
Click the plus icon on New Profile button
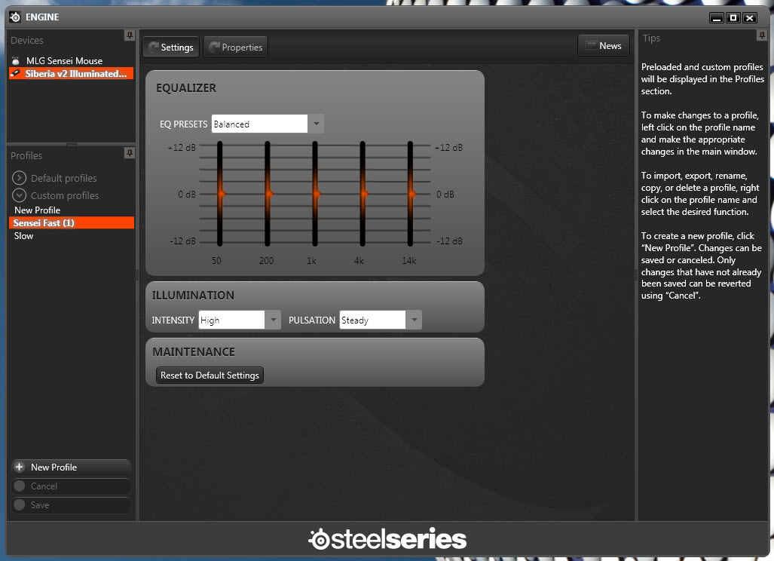click(x=20, y=467)
